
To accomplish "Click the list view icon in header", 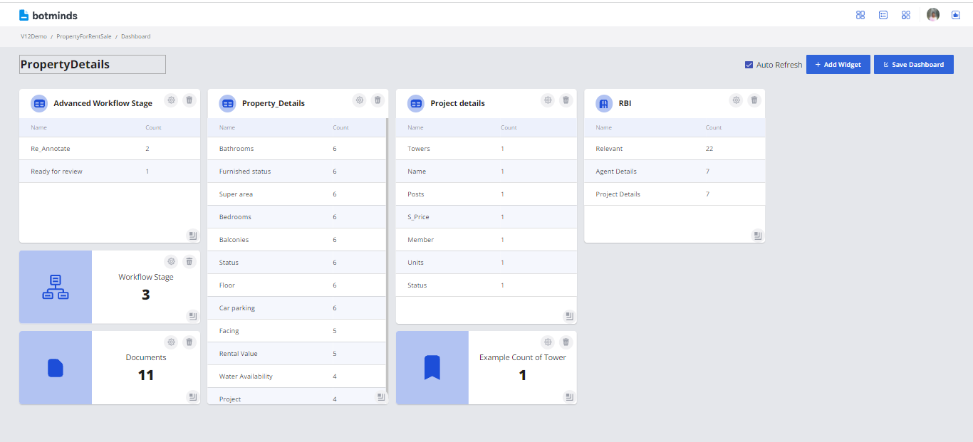I will point(883,15).
